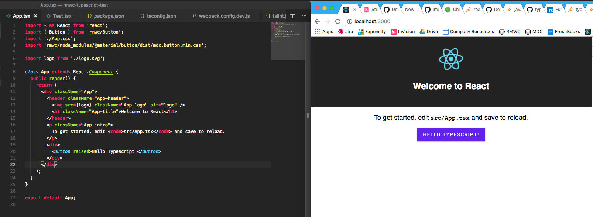Click the 'public render() {' code line
593x217 pixels.
[x=53, y=78]
